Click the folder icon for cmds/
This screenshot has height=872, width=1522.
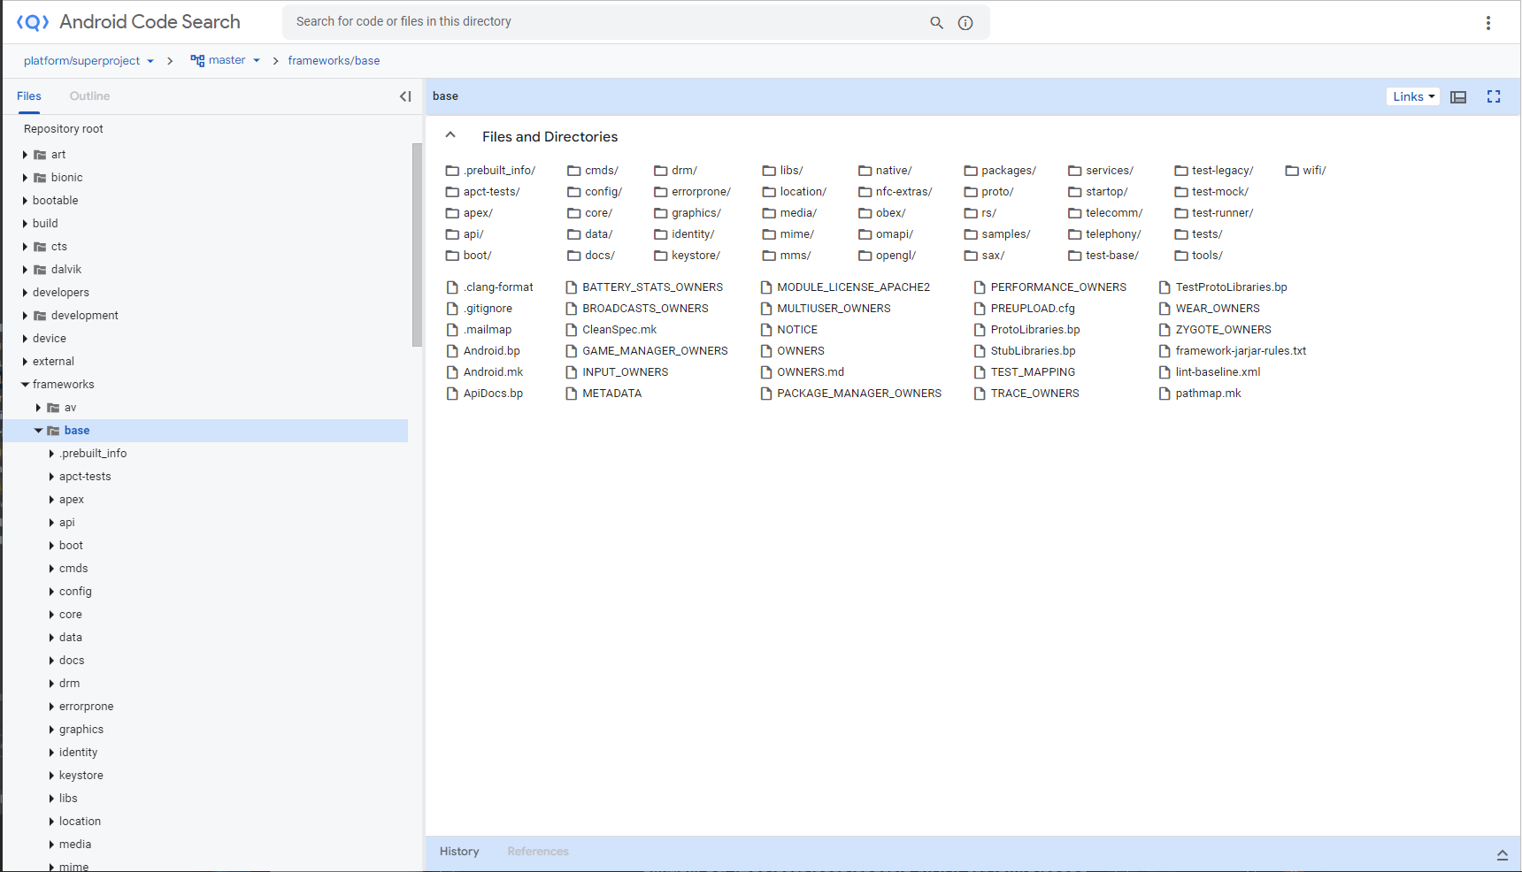click(574, 171)
